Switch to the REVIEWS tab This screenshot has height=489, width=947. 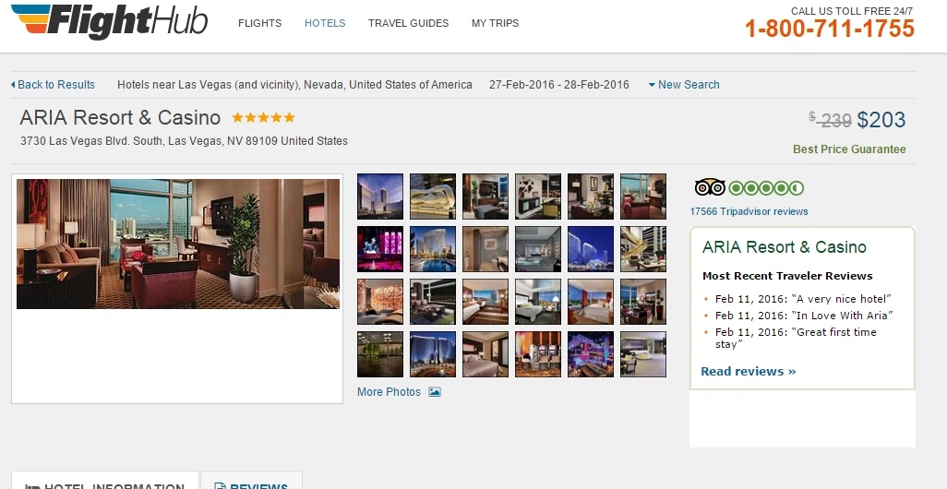click(251, 481)
